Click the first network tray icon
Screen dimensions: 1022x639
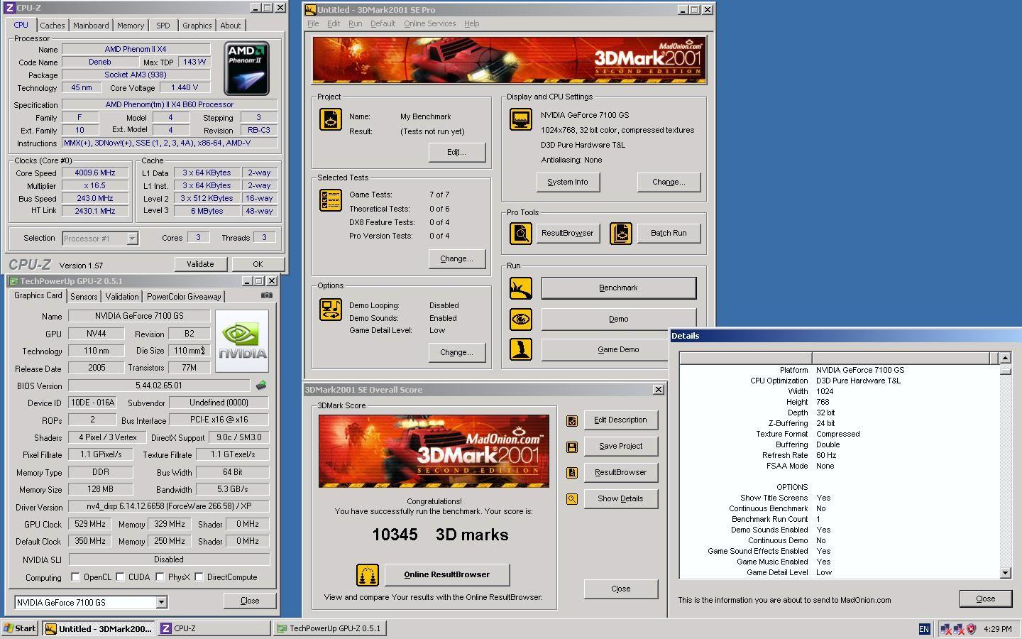click(946, 629)
